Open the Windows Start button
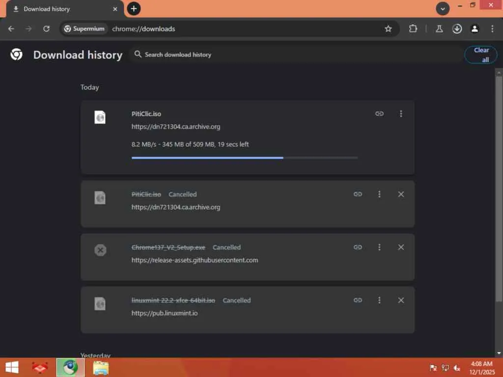 pos(12,367)
